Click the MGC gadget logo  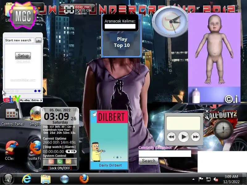[23, 16]
